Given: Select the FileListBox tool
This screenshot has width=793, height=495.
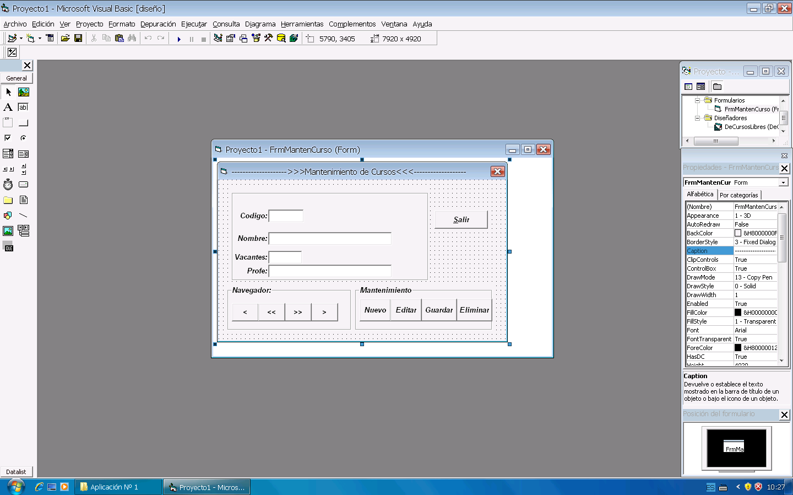Looking at the screenshot, I should pyautogui.click(x=23, y=200).
